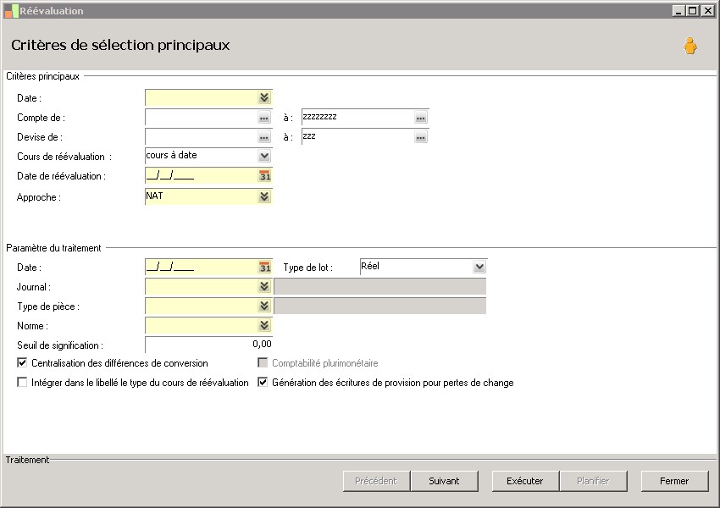
Task: Click ellipsis lookup beside zzzzzzzz account field
Action: 421,118
